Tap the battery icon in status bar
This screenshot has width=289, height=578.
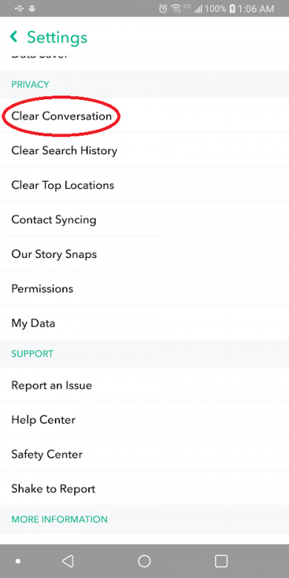[x=232, y=9]
